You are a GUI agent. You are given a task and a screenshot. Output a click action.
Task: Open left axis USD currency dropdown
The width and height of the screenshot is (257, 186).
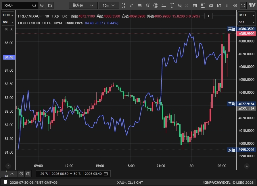pyautogui.click(x=8, y=15)
